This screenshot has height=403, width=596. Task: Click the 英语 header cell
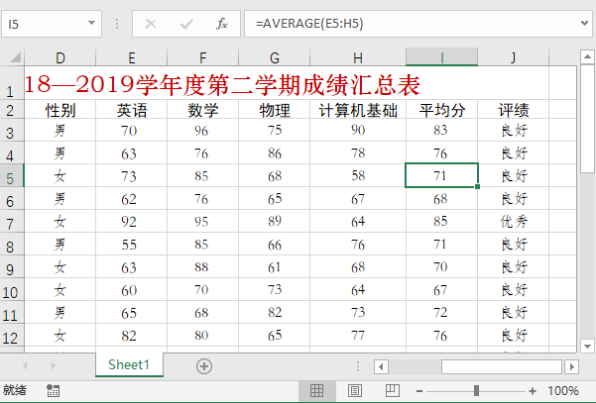click(x=132, y=110)
